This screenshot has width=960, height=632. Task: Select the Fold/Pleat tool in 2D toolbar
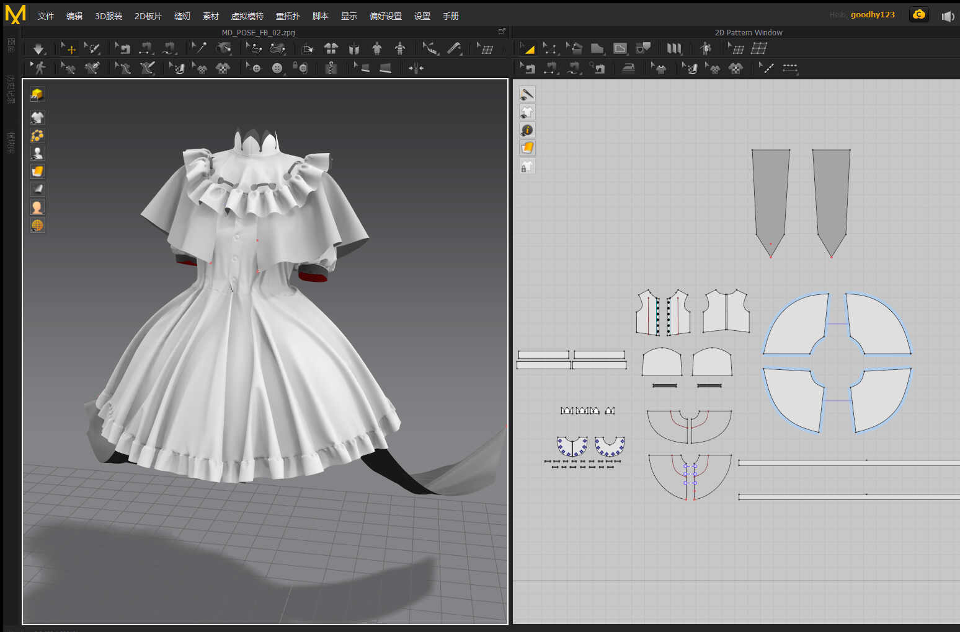(674, 49)
